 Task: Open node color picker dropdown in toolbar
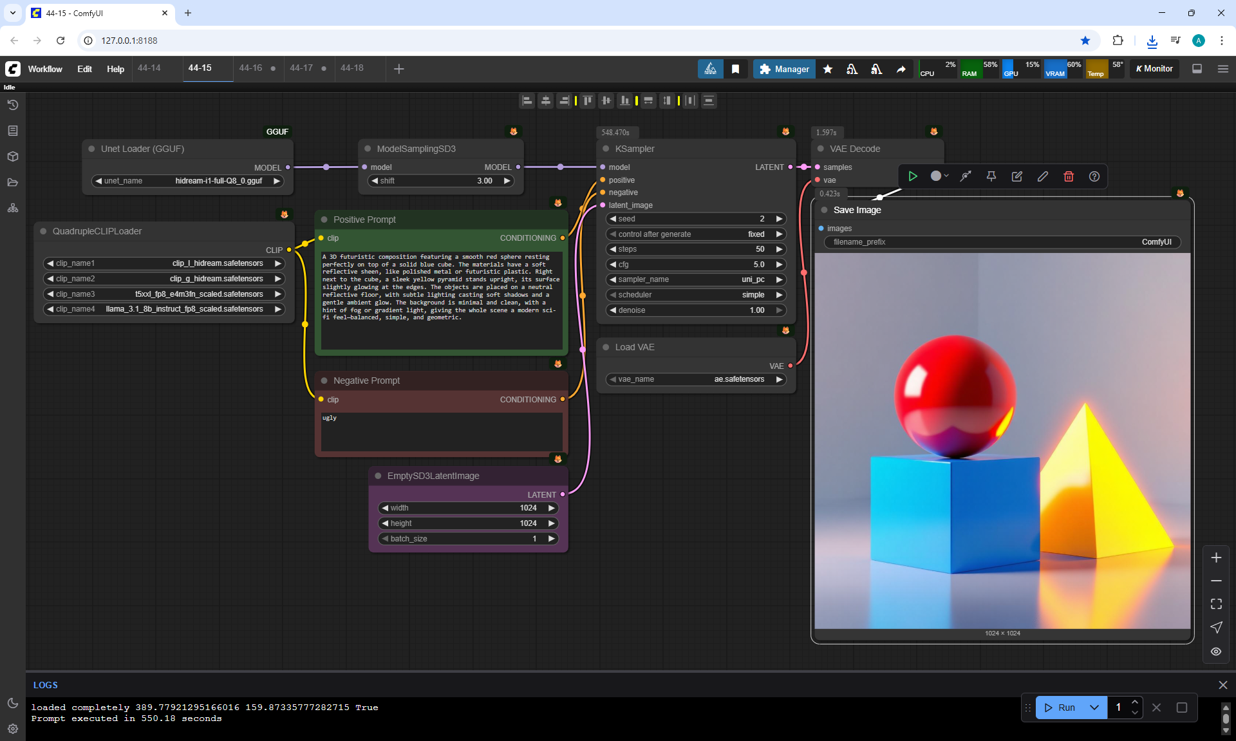pyautogui.click(x=940, y=176)
